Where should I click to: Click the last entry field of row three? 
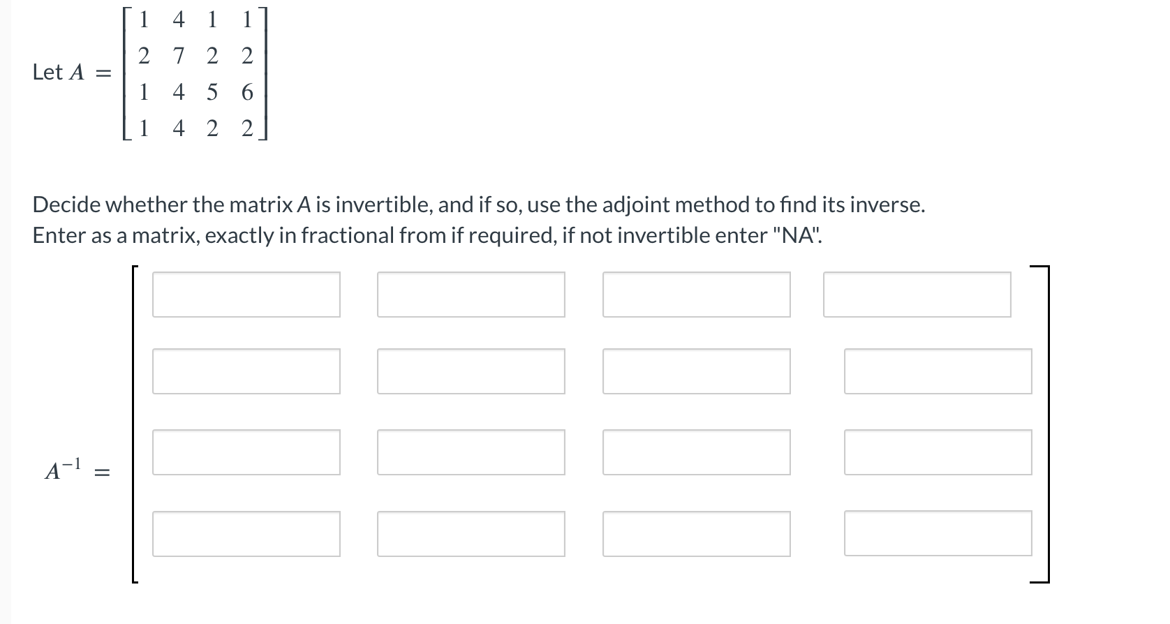pos(938,453)
